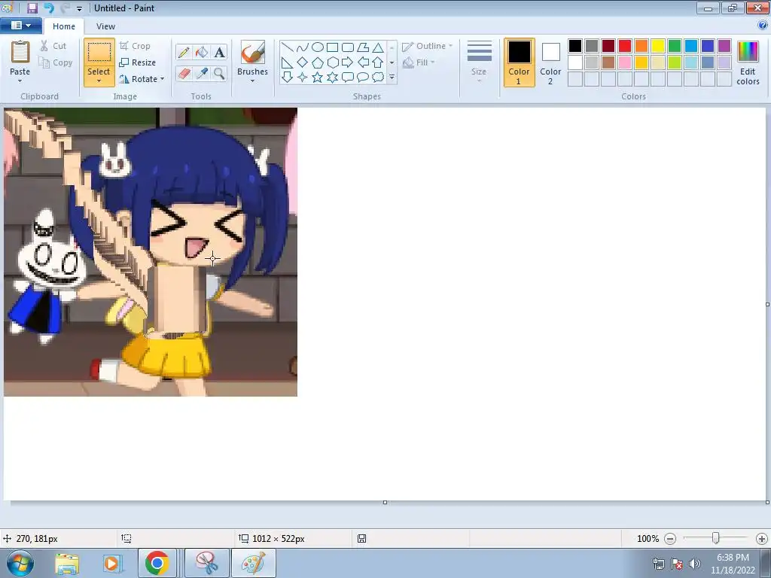Click the zoom out minus button
The height and width of the screenshot is (578, 771).
point(670,539)
